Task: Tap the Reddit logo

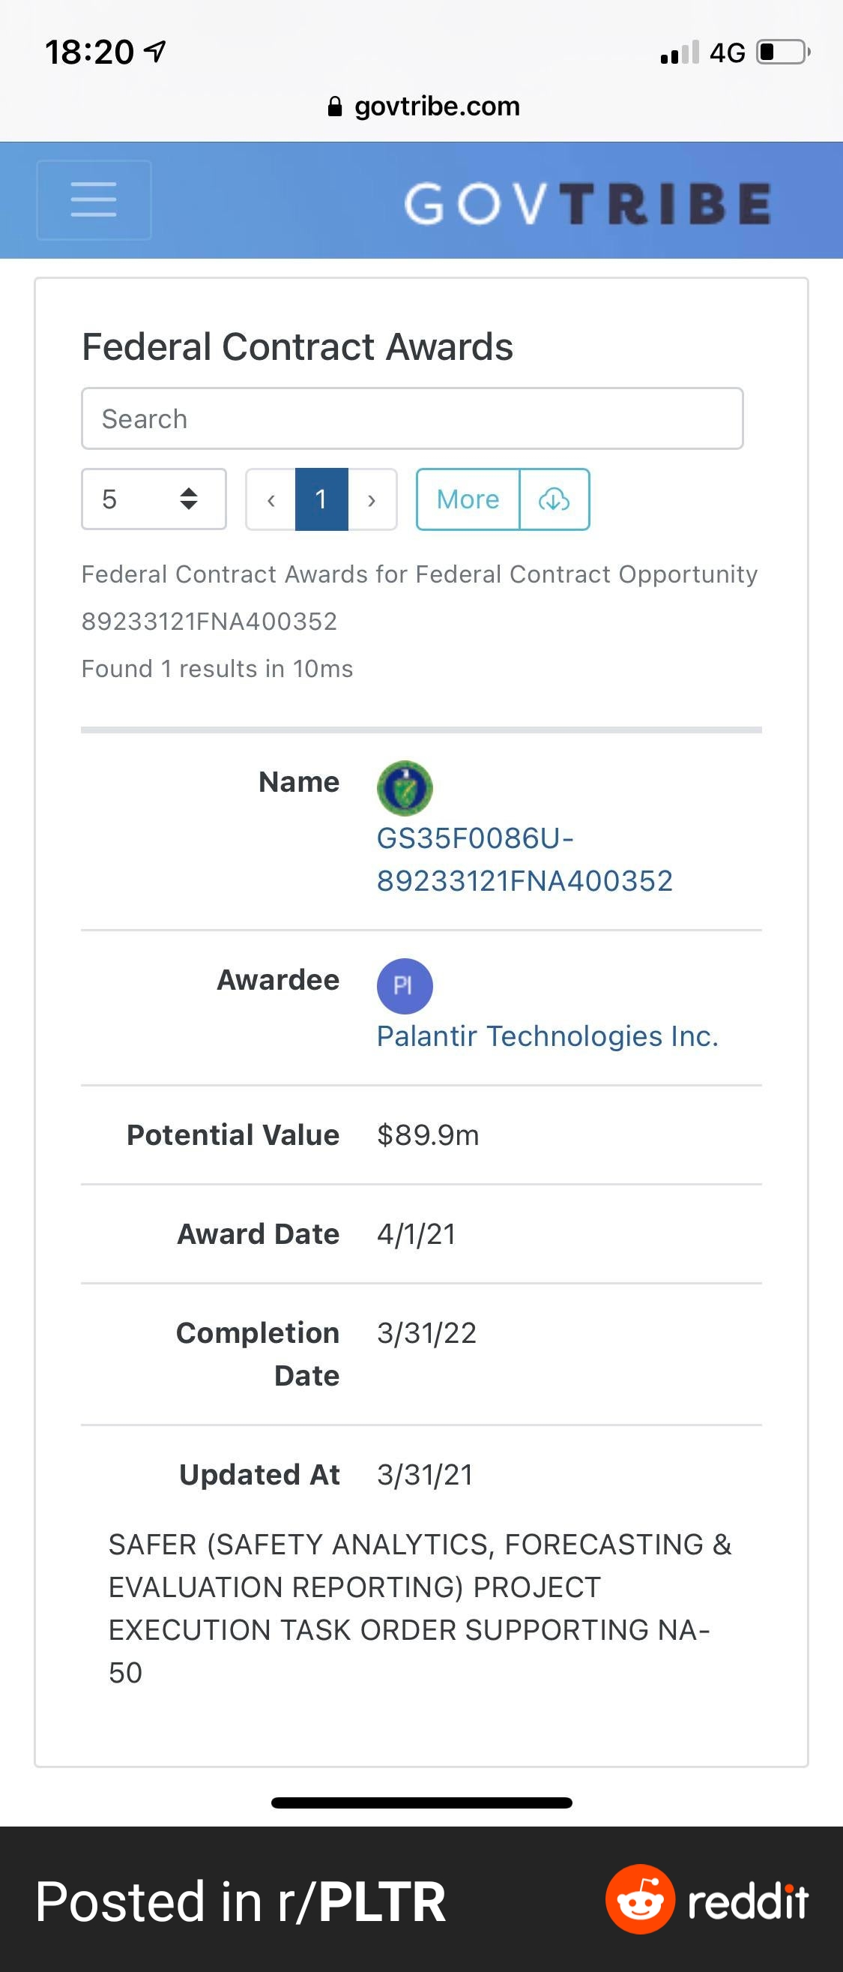Action: [x=707, y=1900]
